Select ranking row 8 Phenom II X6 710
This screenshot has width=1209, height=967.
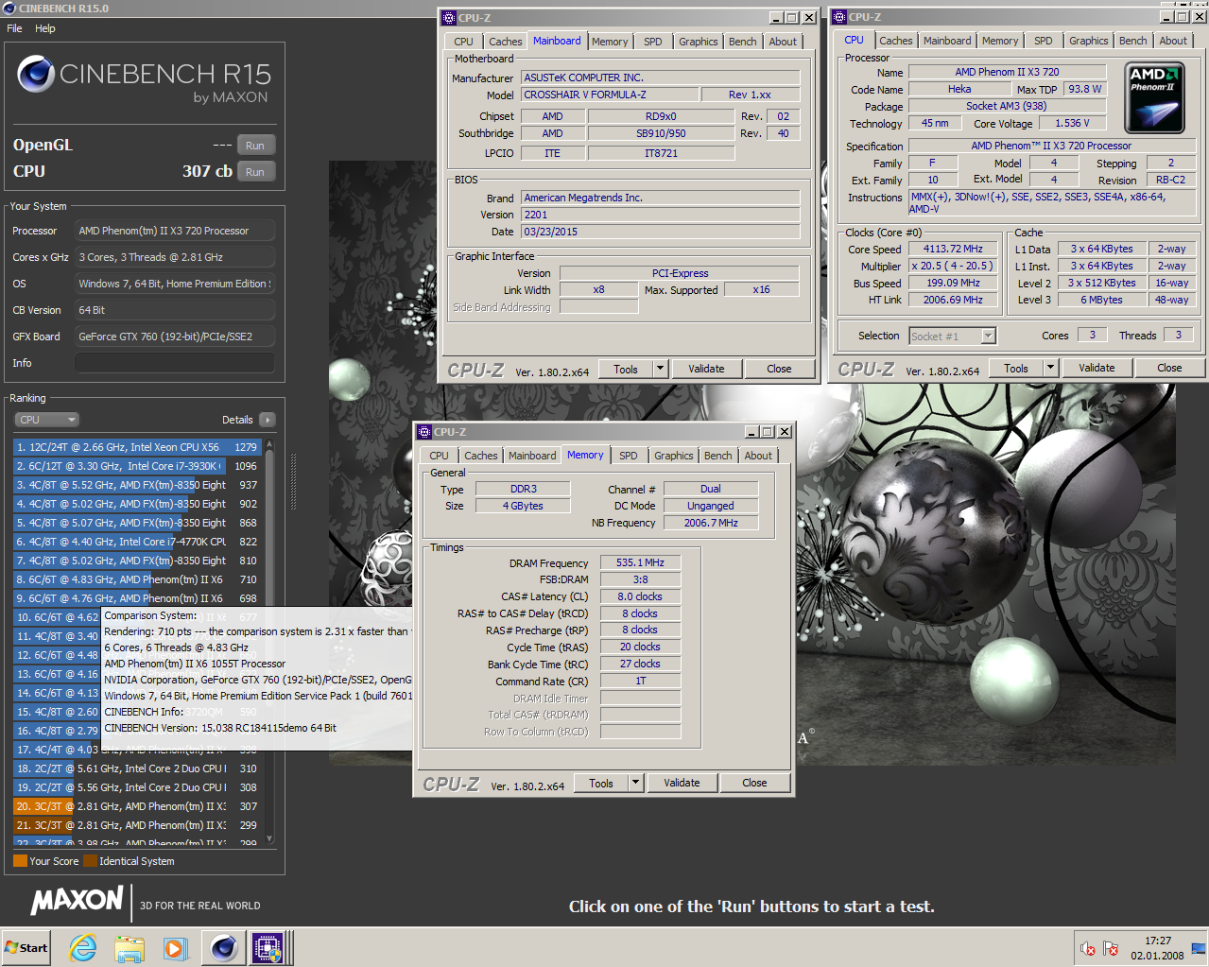coord(138,579)
